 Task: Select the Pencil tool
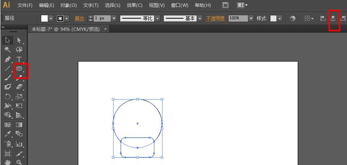tap(19, 77)
